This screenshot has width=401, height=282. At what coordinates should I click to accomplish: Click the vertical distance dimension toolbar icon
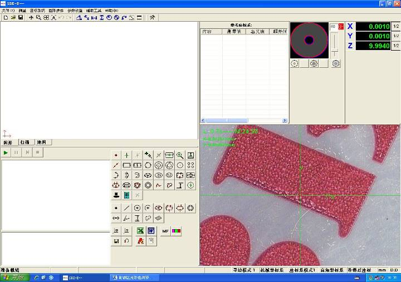(x=101, y=17)
